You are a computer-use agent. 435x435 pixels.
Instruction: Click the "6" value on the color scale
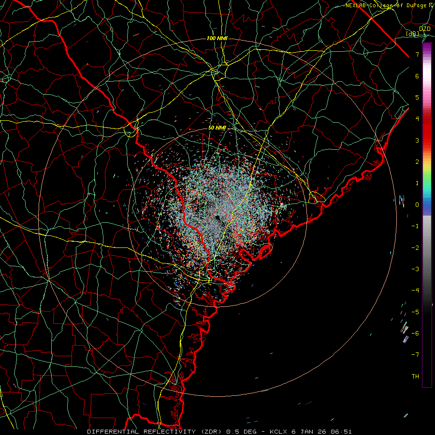[417, 76]
